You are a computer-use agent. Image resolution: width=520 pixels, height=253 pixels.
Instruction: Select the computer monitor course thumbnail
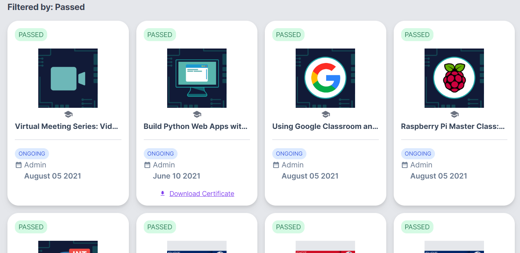(x=197, y=78)
